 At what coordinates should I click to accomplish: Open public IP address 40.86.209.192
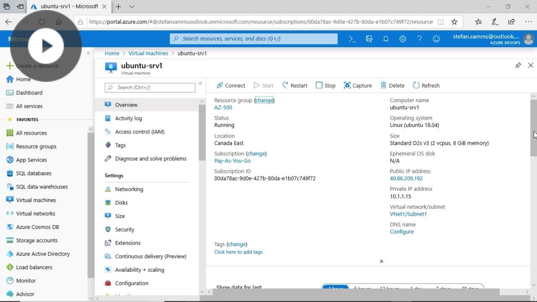click(x=406, y=178)
